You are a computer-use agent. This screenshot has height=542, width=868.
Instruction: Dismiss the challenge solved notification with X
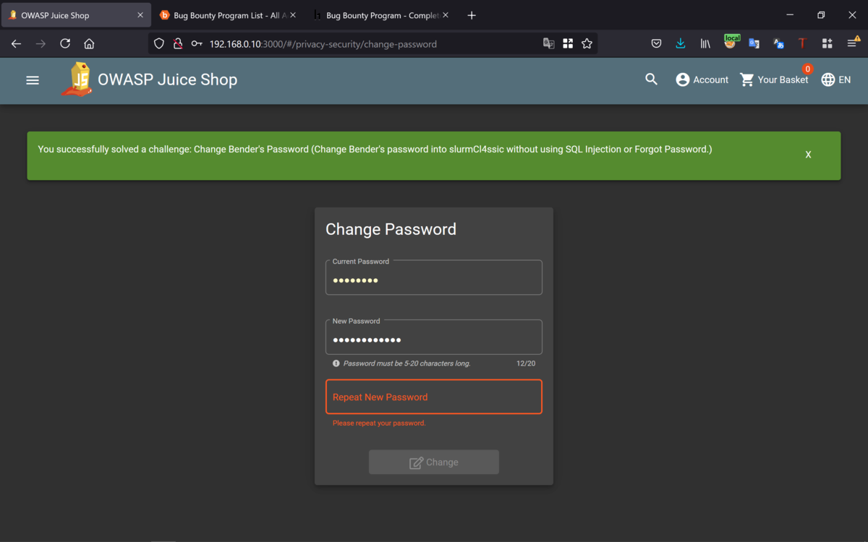point(808,155)
